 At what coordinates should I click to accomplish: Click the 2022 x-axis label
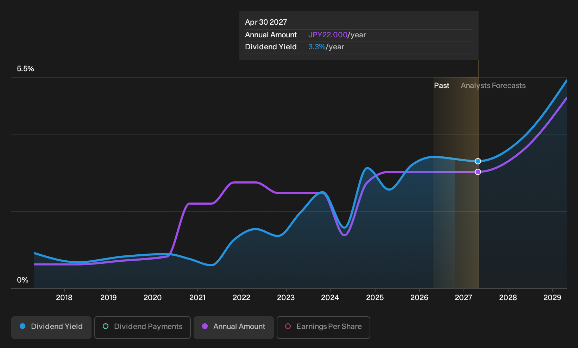(241, 298)
